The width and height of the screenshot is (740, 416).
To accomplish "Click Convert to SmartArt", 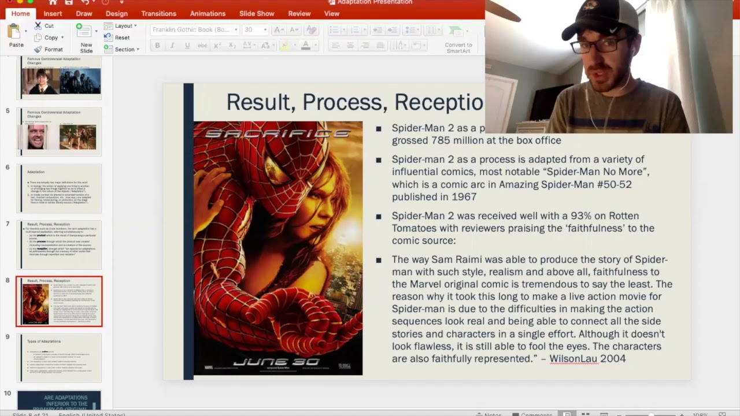I will point(458,39).
